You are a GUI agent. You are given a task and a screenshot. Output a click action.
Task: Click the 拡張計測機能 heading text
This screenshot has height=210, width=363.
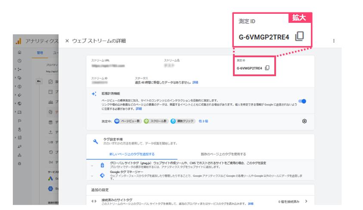click(111, 94)
